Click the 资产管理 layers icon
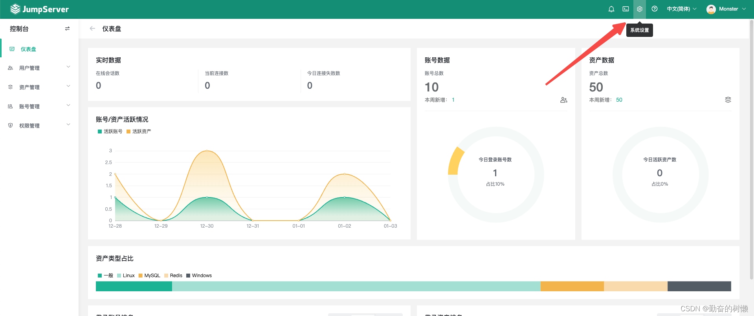 11,87
